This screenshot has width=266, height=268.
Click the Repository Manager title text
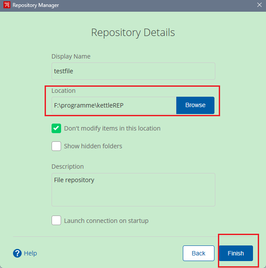(36, 5)
